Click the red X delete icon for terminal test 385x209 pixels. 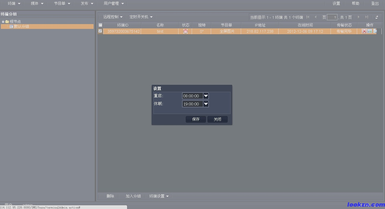point(364,31)
